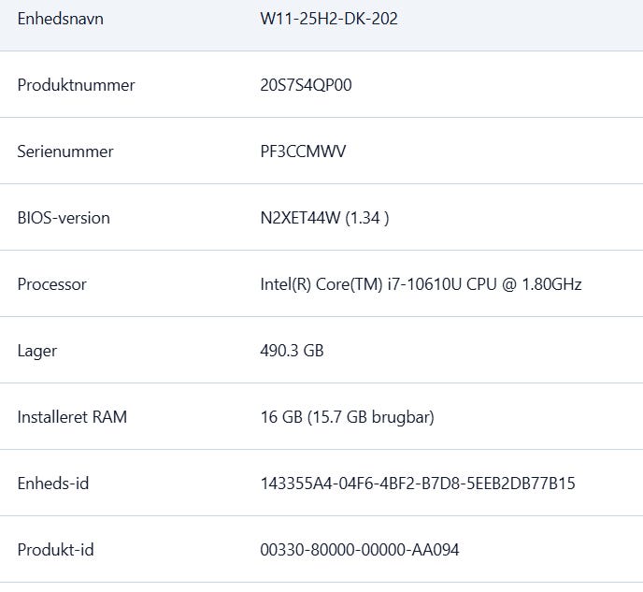Select the Lager label

[x=36, y=352]
